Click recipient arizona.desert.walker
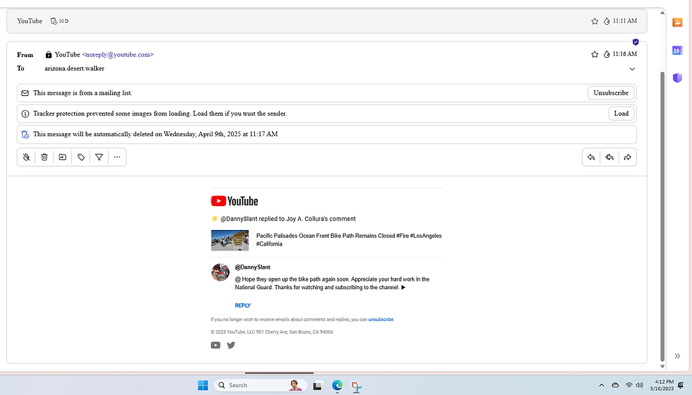Viewport: 692px width, 395px height. (74, 69)
